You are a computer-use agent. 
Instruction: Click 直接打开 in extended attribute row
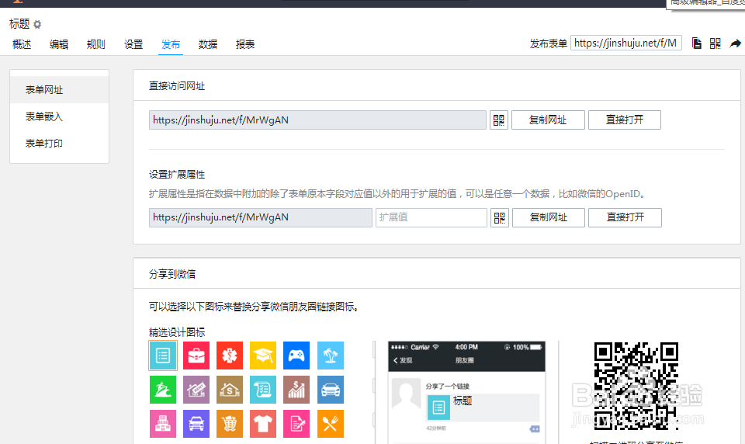[625, 217]
